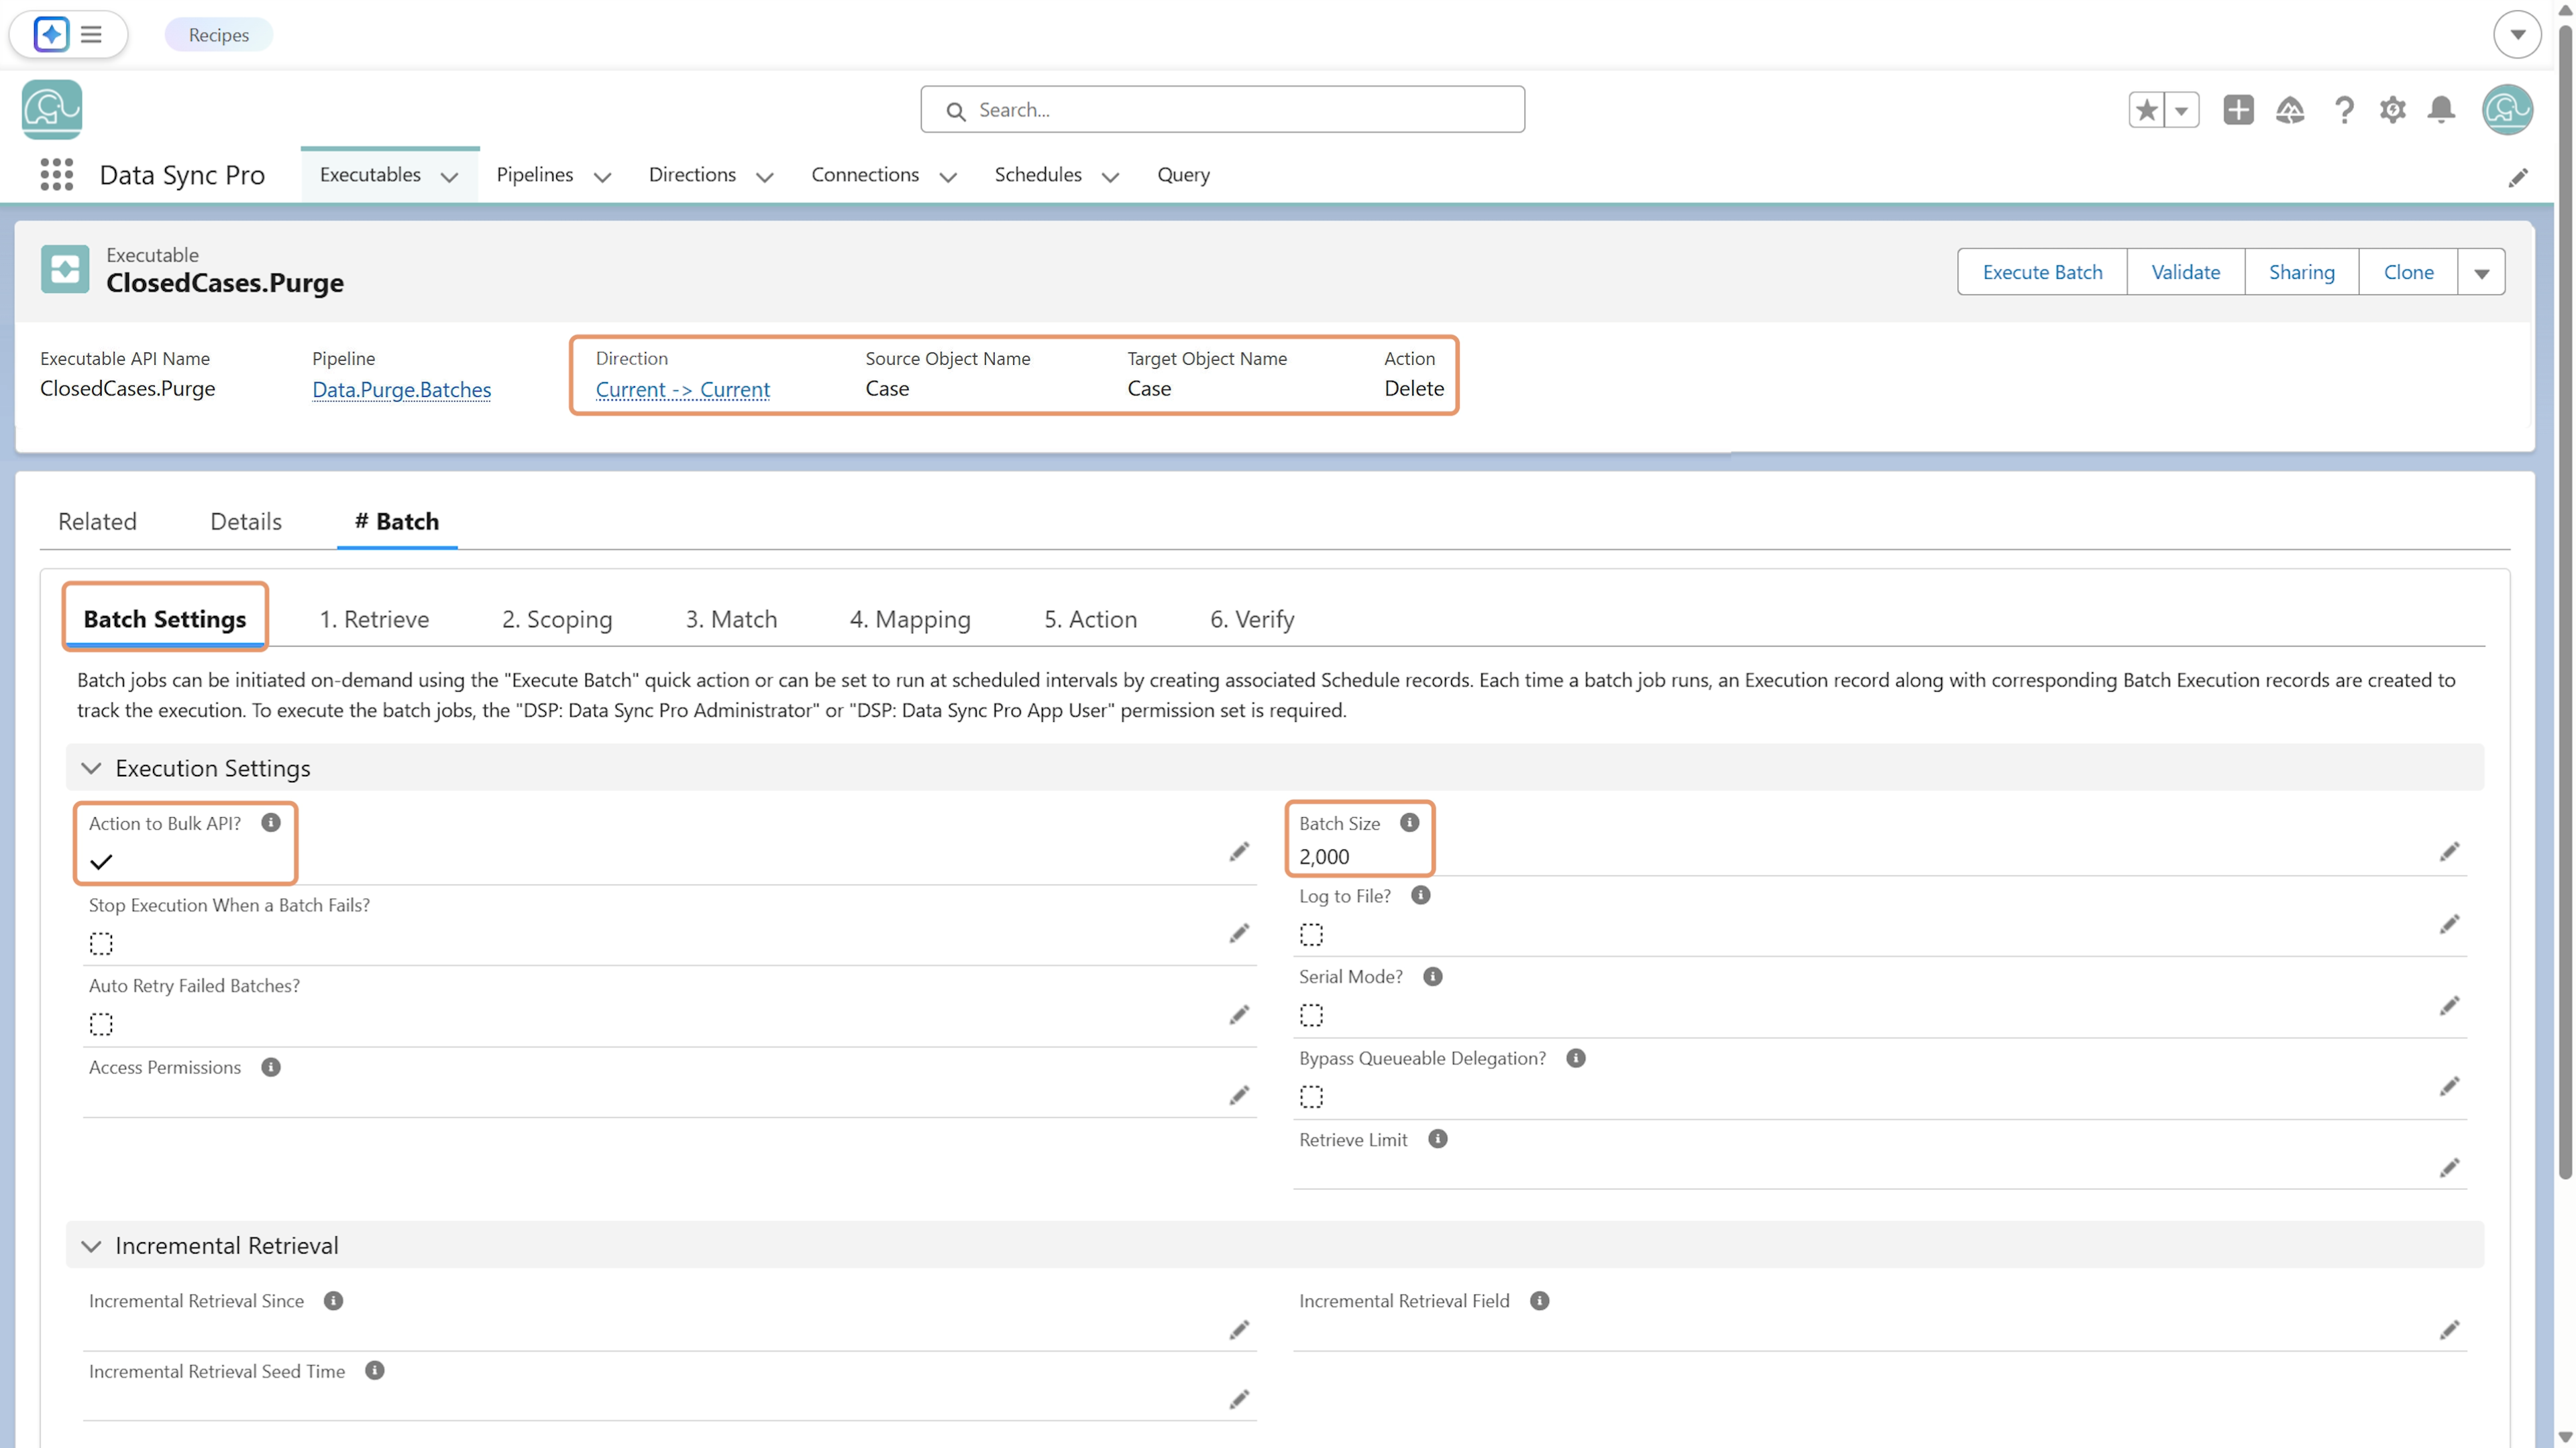
Task: Edit Bypass Queueable Delegation pencil
Action: (x=2449, y=1086)
